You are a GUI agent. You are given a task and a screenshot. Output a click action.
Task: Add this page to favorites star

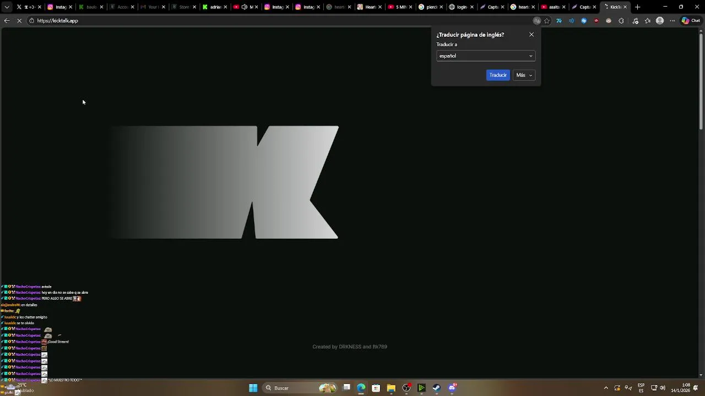[x=547, y=20]
